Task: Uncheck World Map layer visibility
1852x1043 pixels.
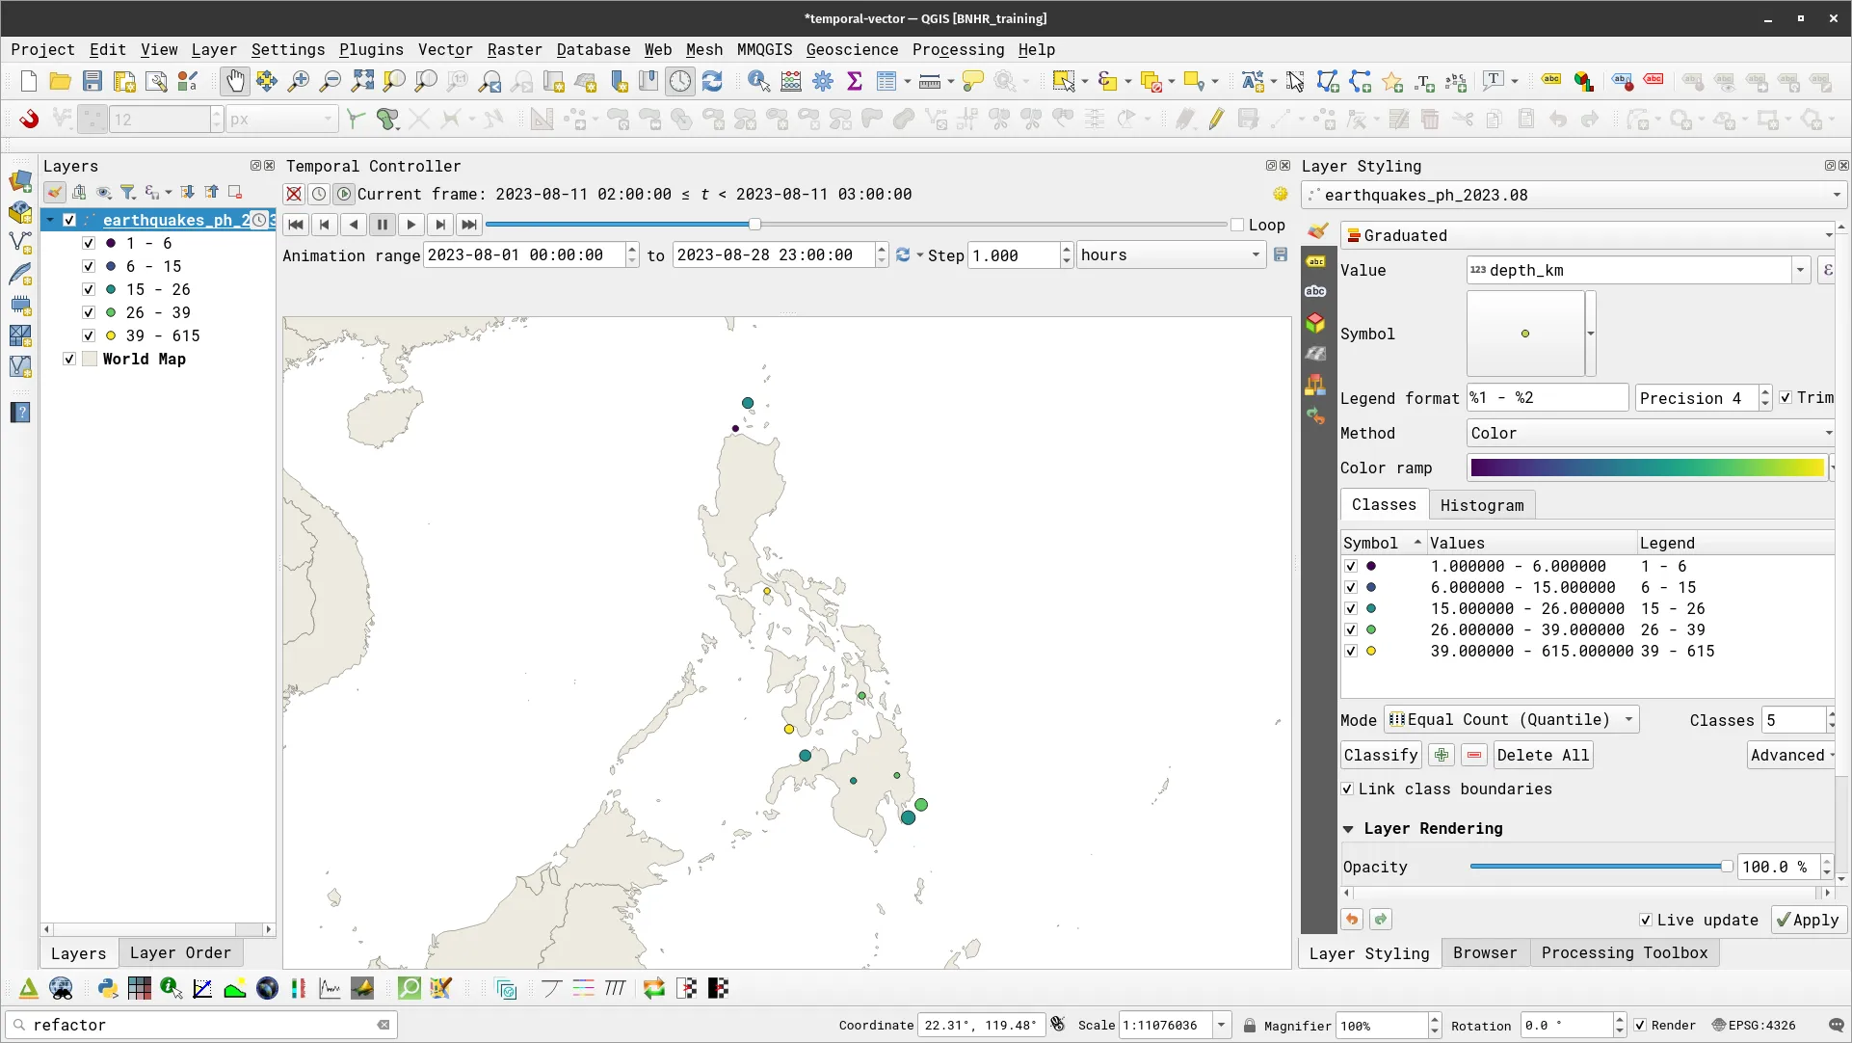Action: pos(69,359)
